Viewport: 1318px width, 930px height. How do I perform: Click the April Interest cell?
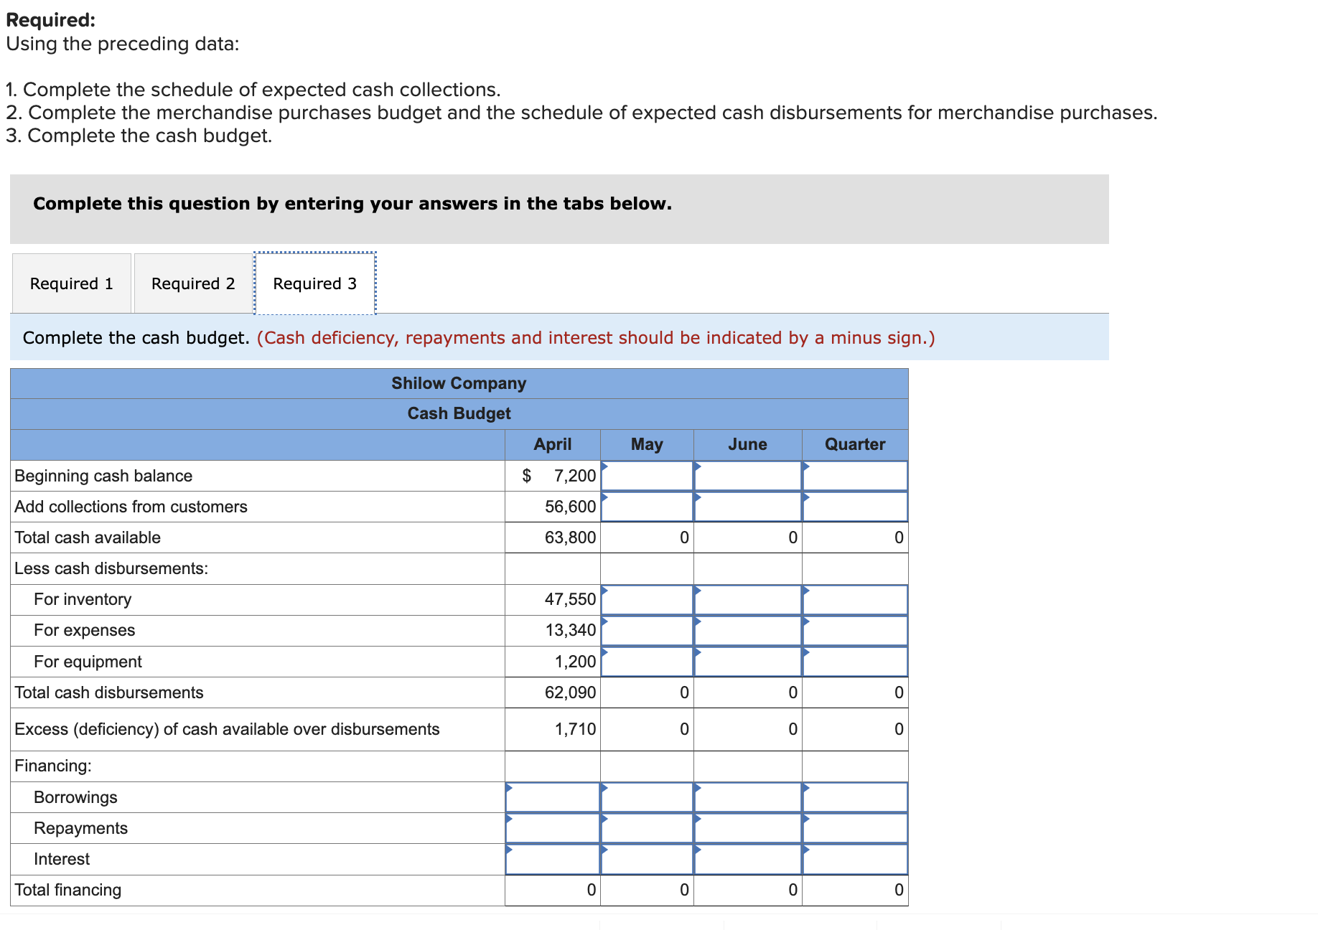(553, 858)
